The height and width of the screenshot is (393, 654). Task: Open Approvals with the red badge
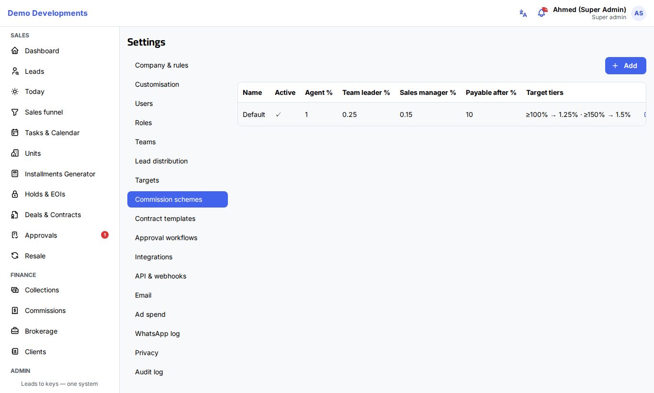(59, 235)
